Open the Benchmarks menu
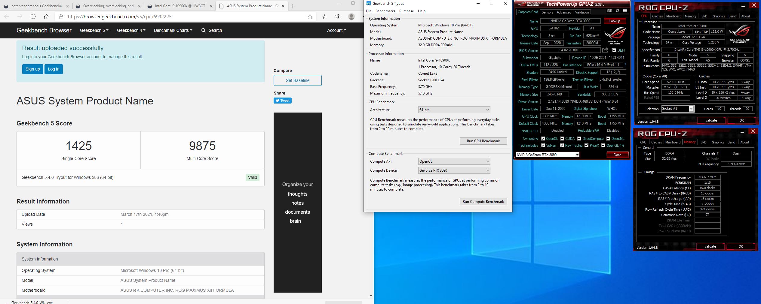The image size is (761, 304). click(x=385, y=11)
